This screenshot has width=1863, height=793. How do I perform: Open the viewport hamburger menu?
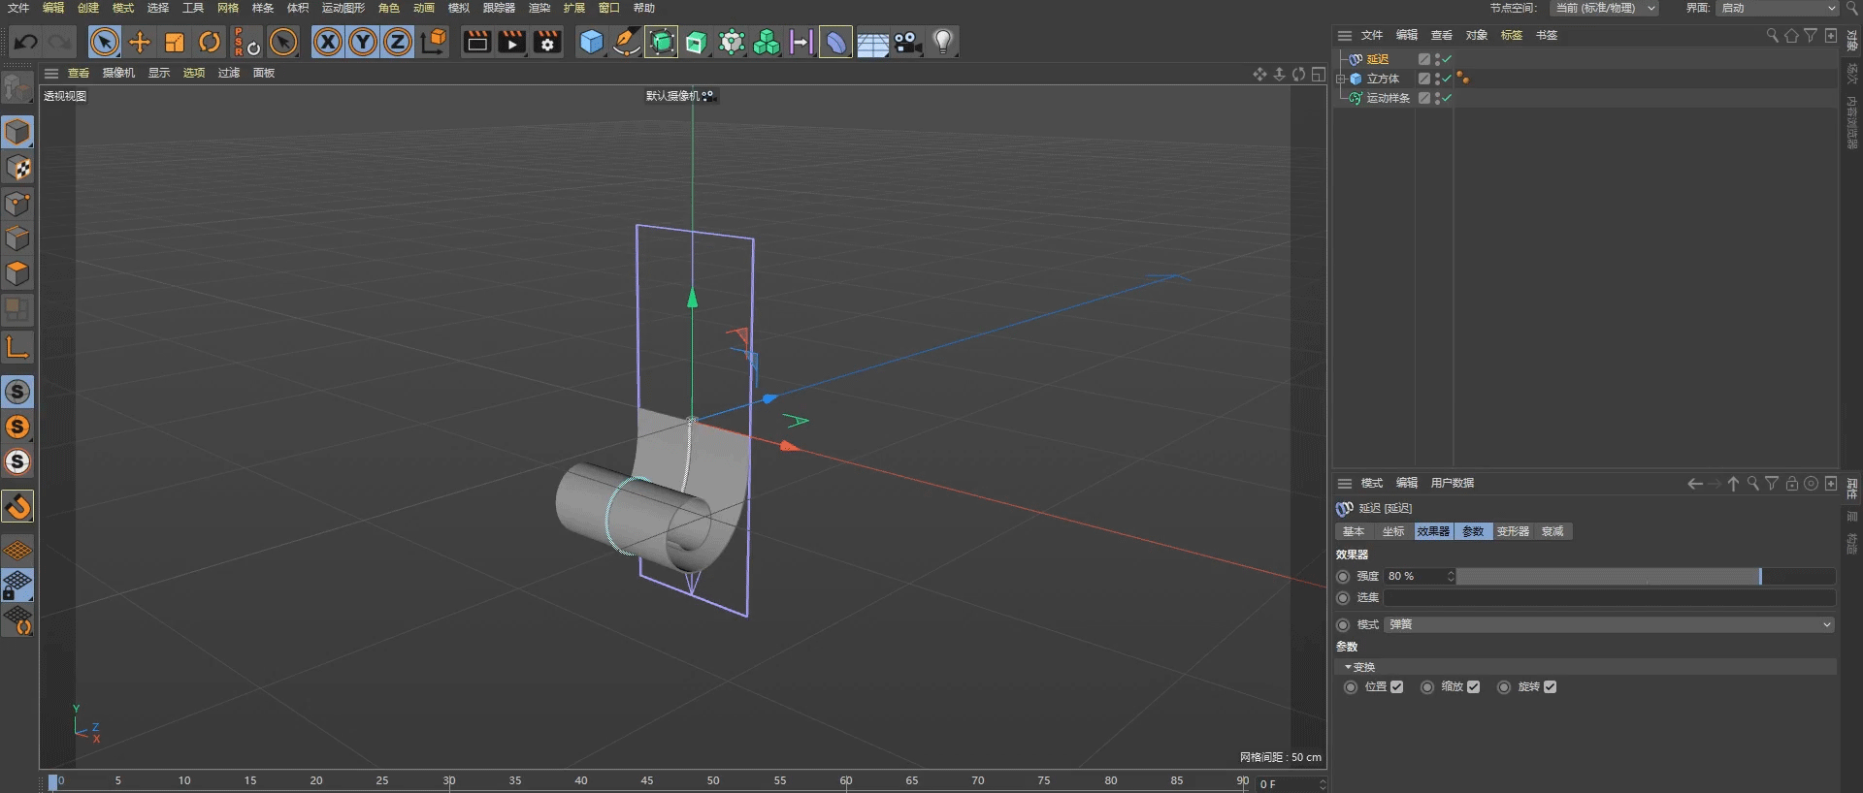51,73
